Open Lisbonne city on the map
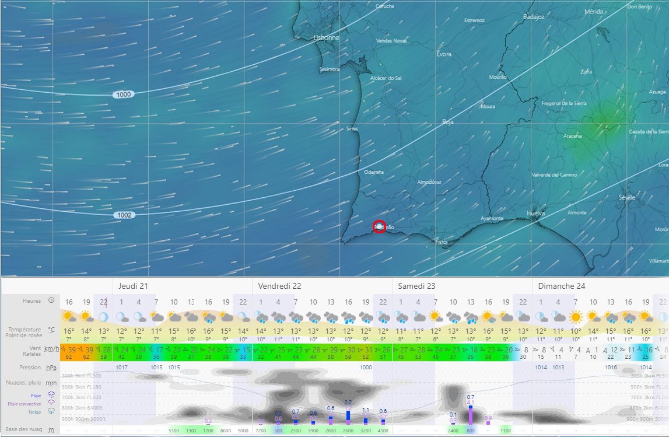Screen dimensions: 669x437 point(326,38)
